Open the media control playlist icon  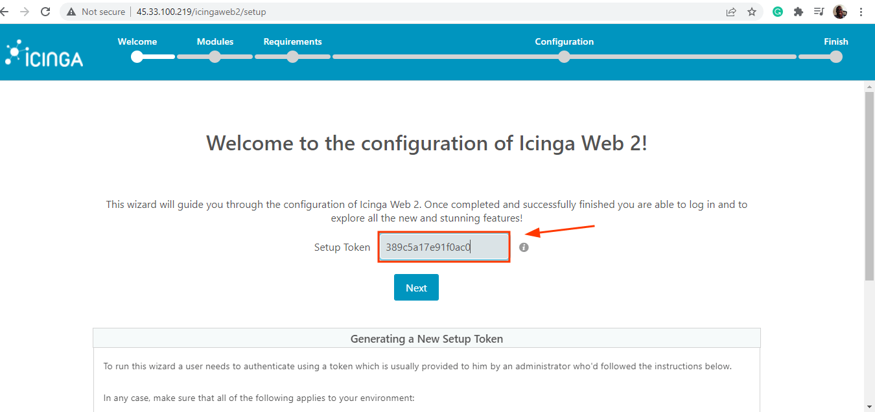[819, 12]
